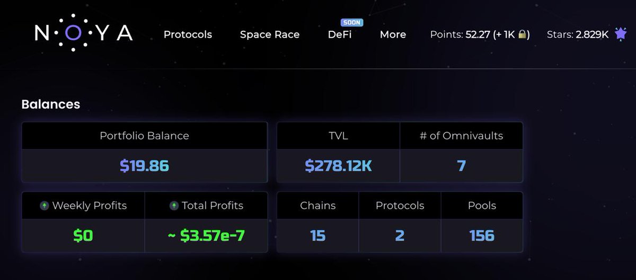This screenshot has width=636, height=280.
Task: Open the DeFi navigation item
Action: point(340,34)
